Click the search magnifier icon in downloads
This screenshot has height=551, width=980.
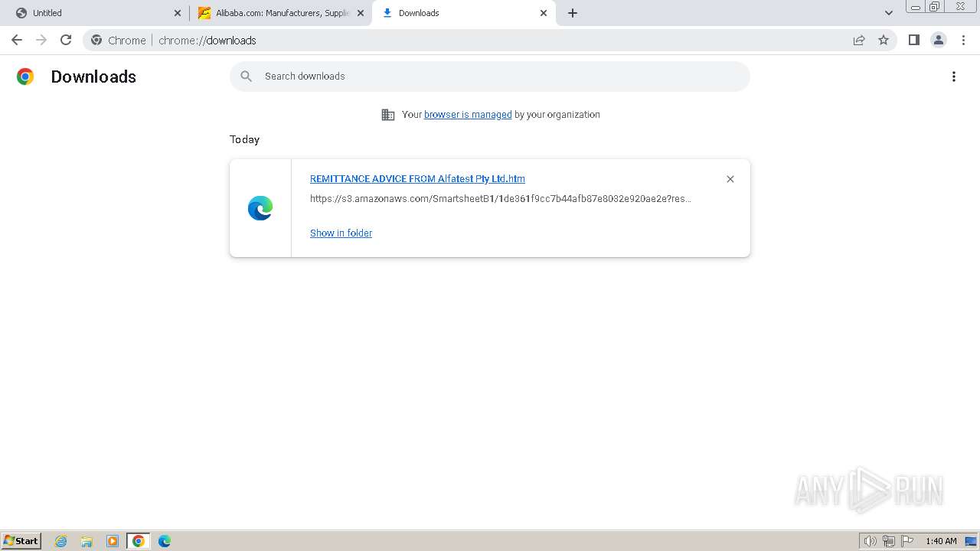(246, 76)
